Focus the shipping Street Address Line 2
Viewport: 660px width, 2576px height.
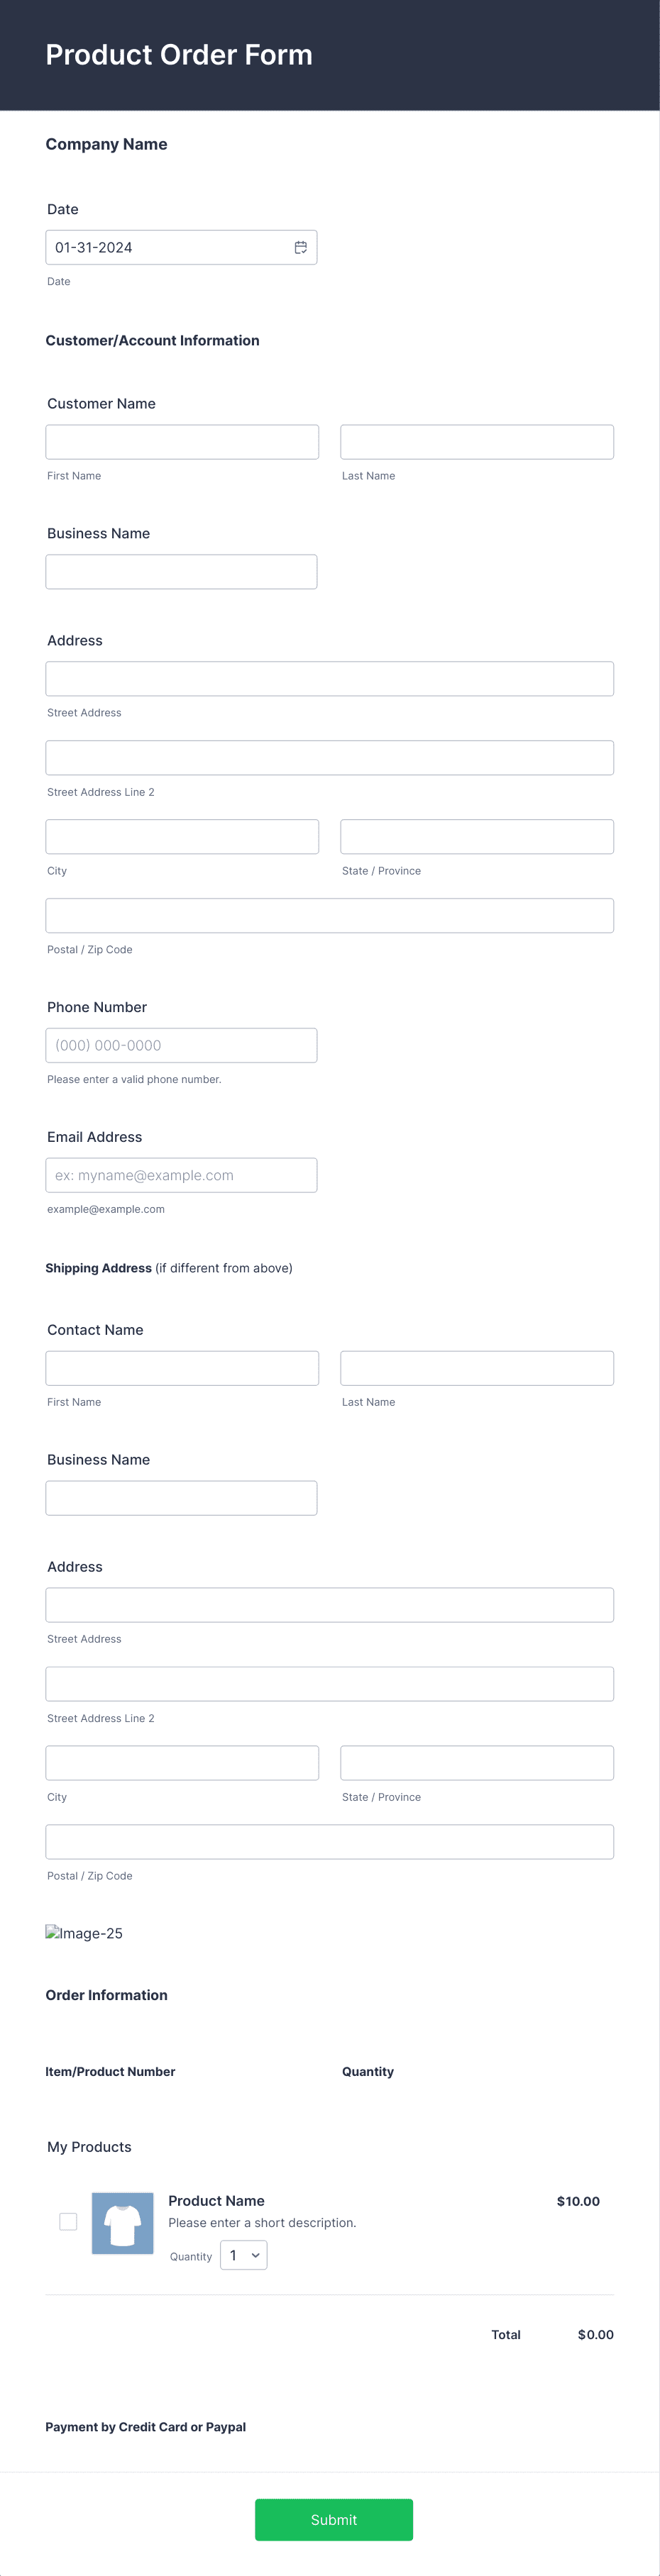click(x=329, y=1684)
